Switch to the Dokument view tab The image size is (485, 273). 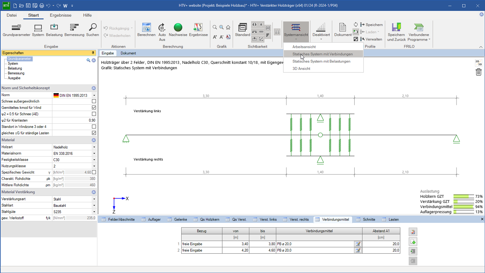[128, 53]
